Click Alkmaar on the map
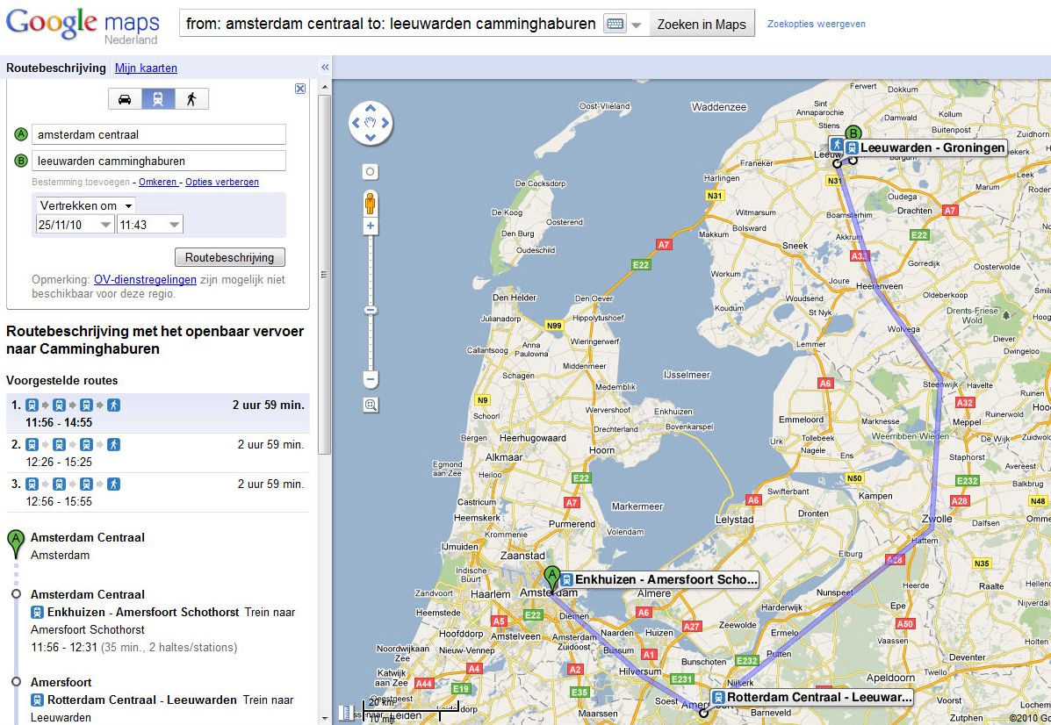The height and width of the screenshot is (725, 1051). tap(504, 457)
